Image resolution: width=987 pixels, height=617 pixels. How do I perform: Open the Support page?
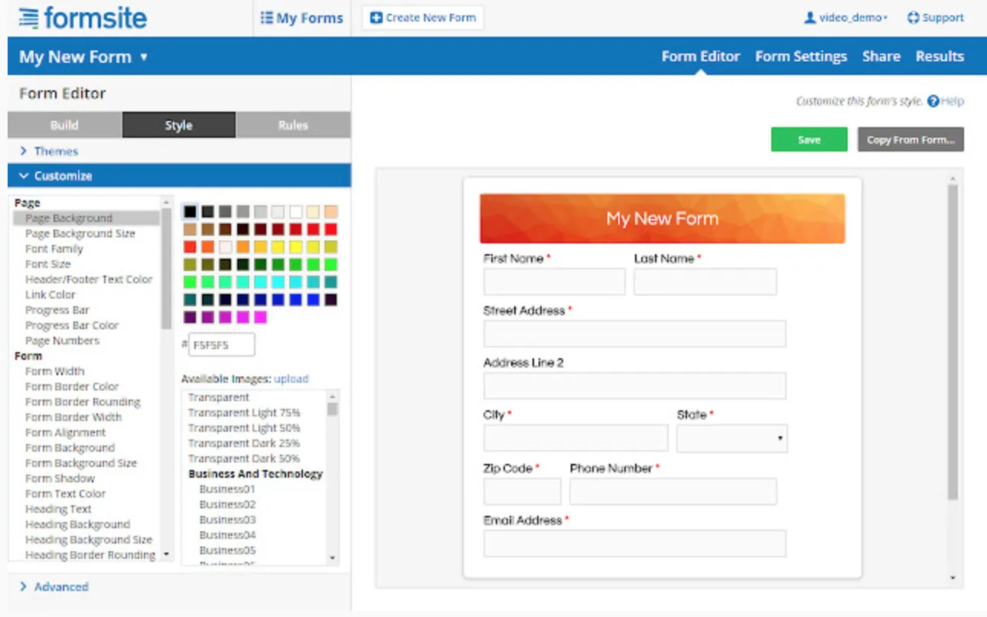click(935, 18)
